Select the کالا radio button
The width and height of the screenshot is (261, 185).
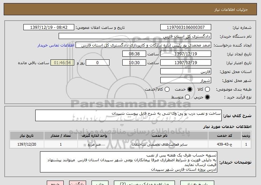pos(207,89)
